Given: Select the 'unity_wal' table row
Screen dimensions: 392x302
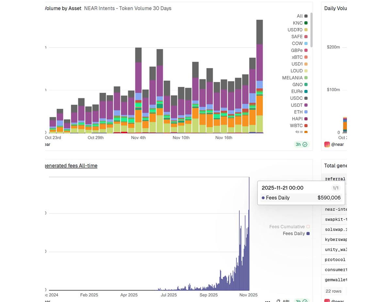Looking at the screenshot, I should [334, 250].
